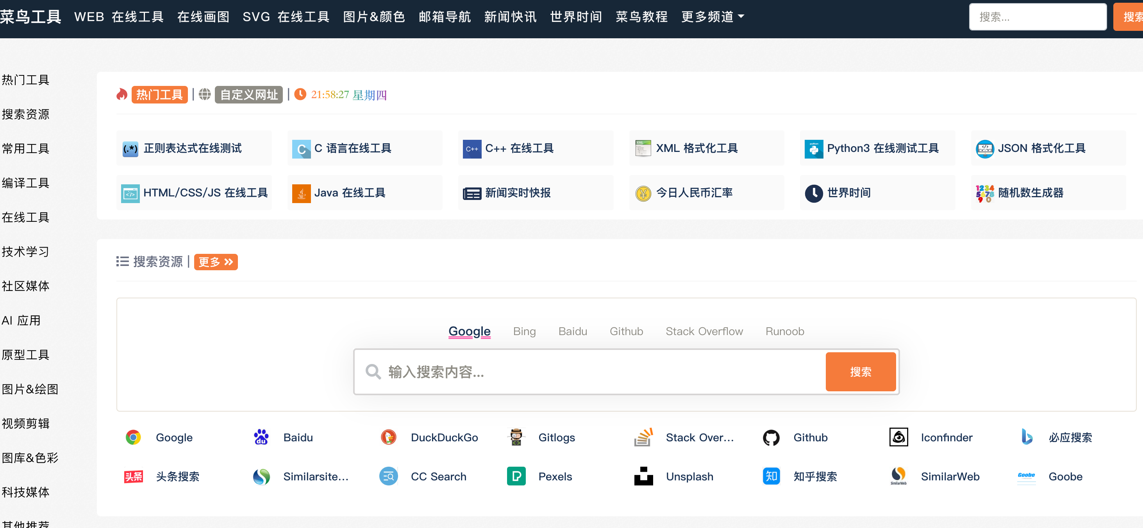Select the 自定义网址 tab
Viewport: 1143px width, 528px height.
point(248,95)
